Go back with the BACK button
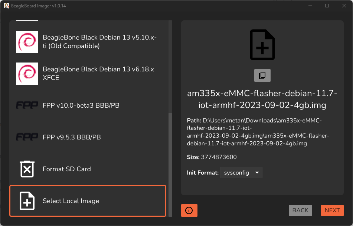Screen dimensions: 353x226 coord(300,210)
